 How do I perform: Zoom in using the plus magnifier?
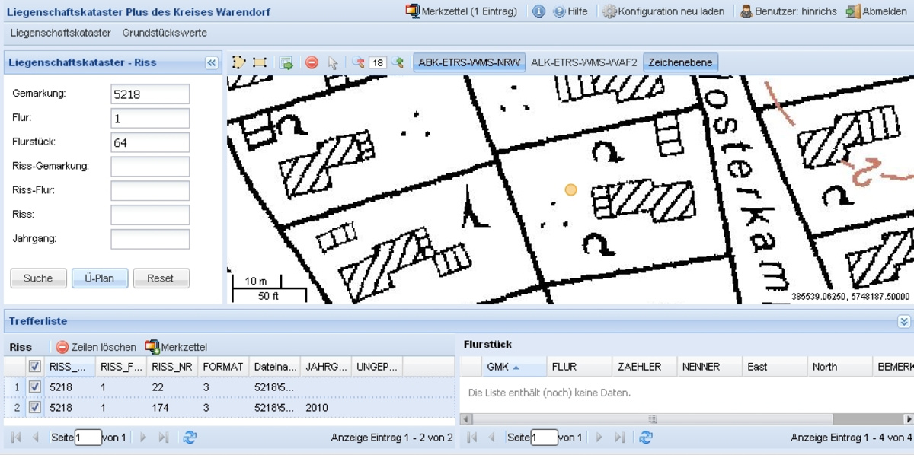point(398,62)
